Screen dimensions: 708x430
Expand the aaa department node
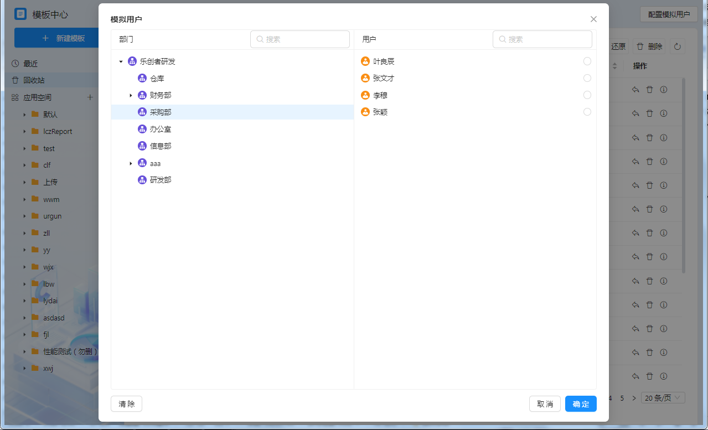click(131, 163)
